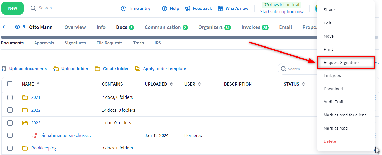Screen dimensions: 382x155
Task: Click the top Search field
Action: click(45, 8)
